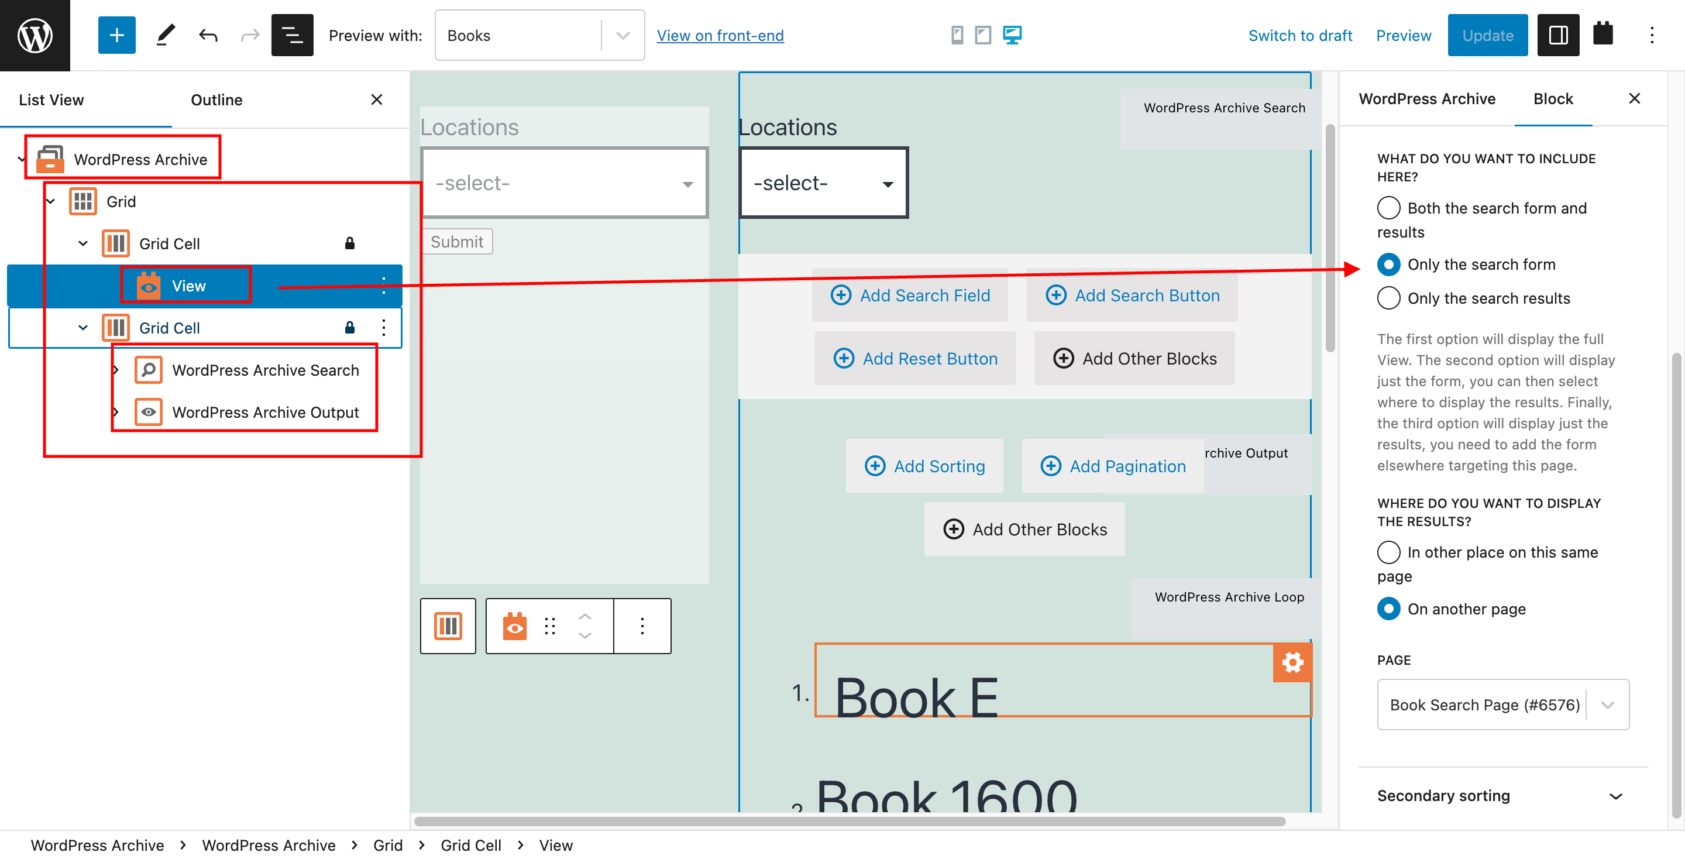Select parent Grid Cell toolbar button
This screenshot has width=1685, height=859.
(448, 626)
